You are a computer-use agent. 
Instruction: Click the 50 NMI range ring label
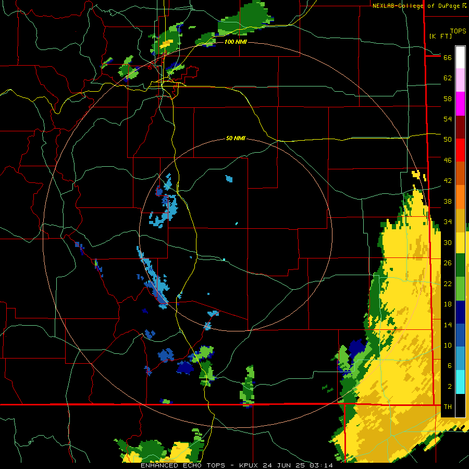pyautogui.click(x=236, y=138)
